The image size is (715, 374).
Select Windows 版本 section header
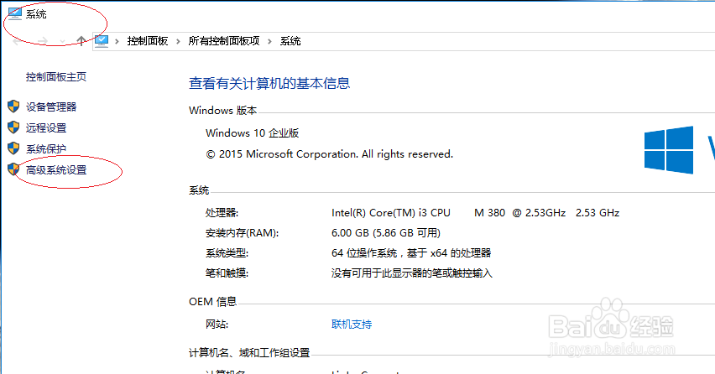(x=223, y=110)
